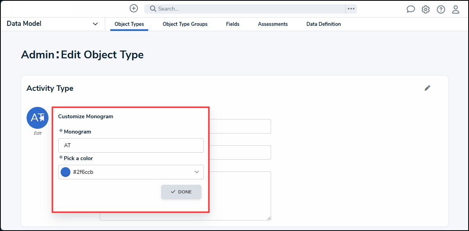Click the help question mark icon
This screenshot has width=469, height=231.
coord(441,9)
